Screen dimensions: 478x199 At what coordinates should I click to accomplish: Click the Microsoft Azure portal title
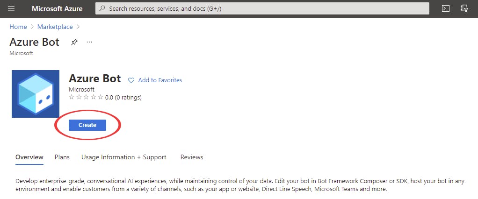coord(57,8)
